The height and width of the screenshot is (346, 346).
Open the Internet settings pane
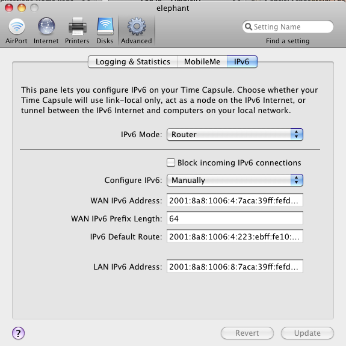point(46,31)
